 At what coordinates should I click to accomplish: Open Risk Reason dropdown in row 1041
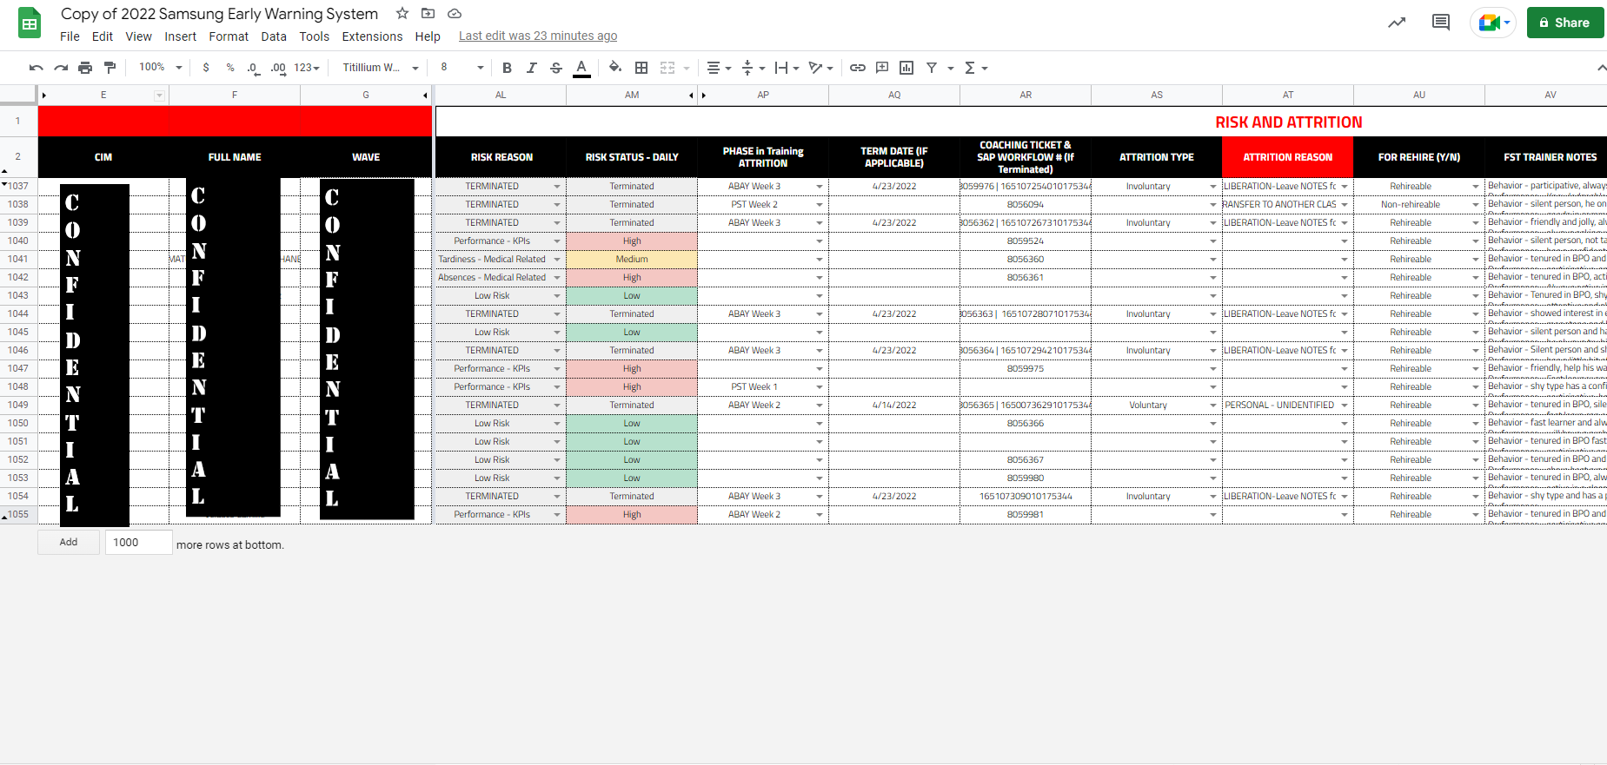click(x=557, y=260)
